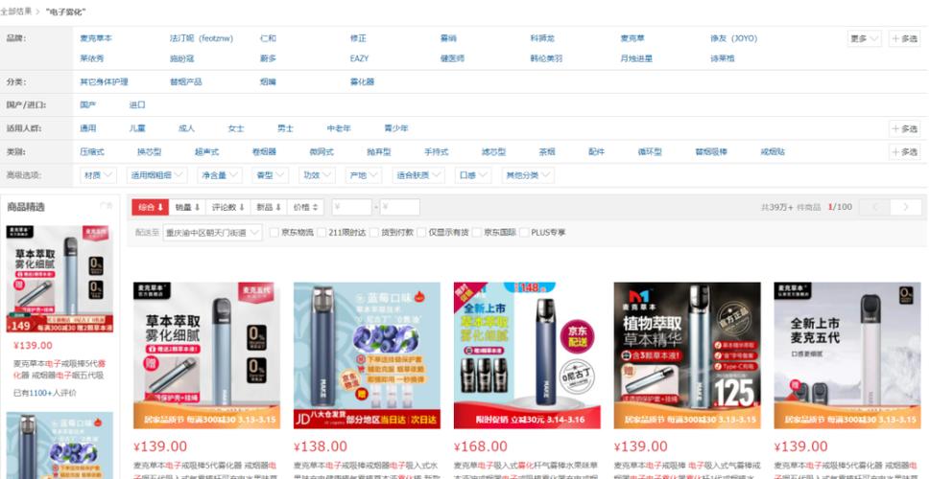Viewport: 930px width, 479px height.
Task: Filter by brand 仁和
Action: tap(268, 38)
